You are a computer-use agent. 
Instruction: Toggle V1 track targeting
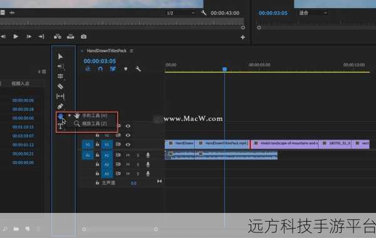[107, 145]
